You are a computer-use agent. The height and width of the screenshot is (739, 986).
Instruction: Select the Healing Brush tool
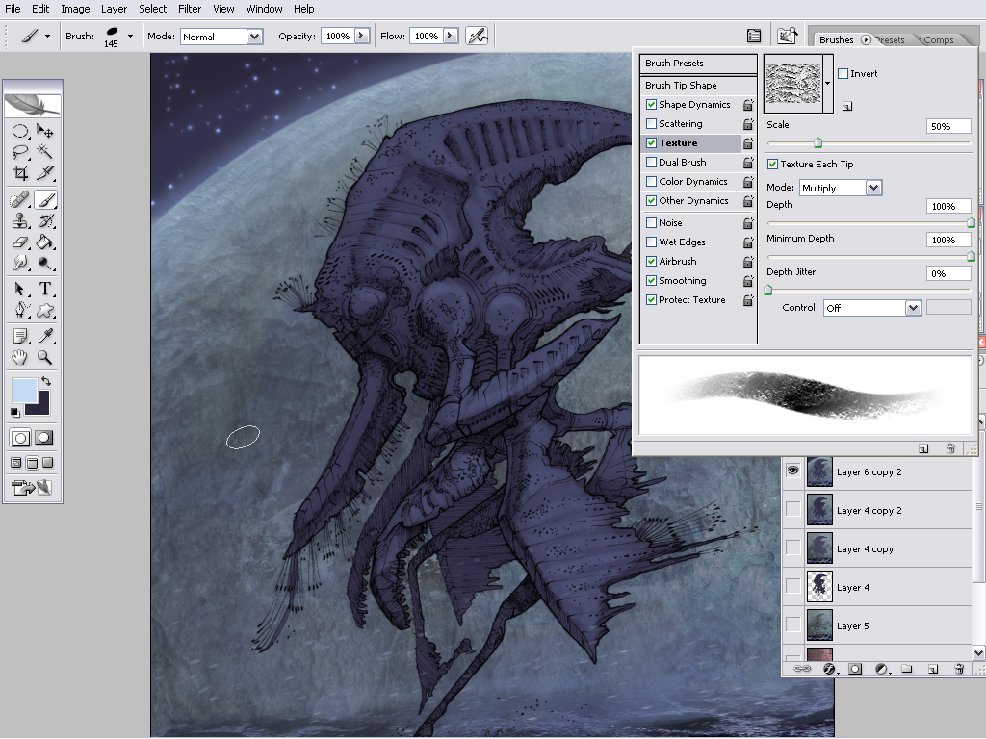[20, 200]
